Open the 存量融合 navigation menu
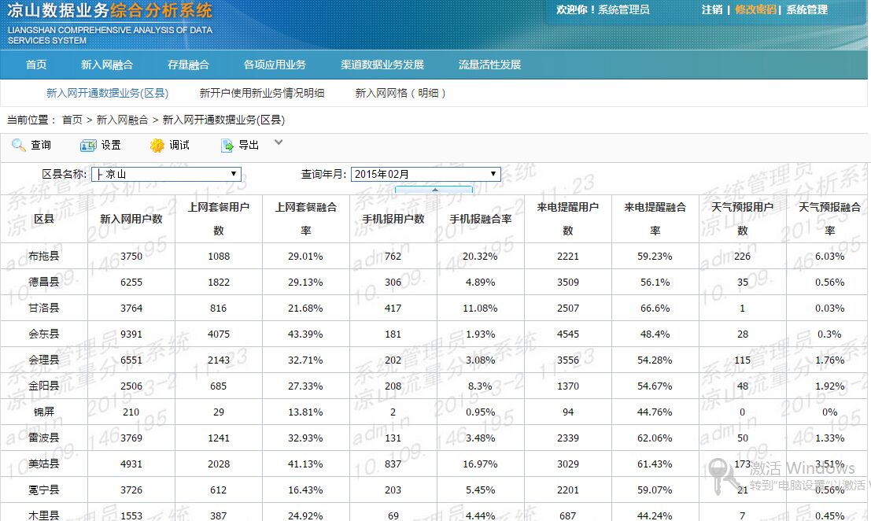This screenshot has height=521, width=871. [188, 65]
